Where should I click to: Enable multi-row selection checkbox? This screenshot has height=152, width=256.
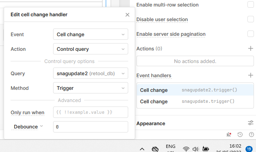coord(251,4)
